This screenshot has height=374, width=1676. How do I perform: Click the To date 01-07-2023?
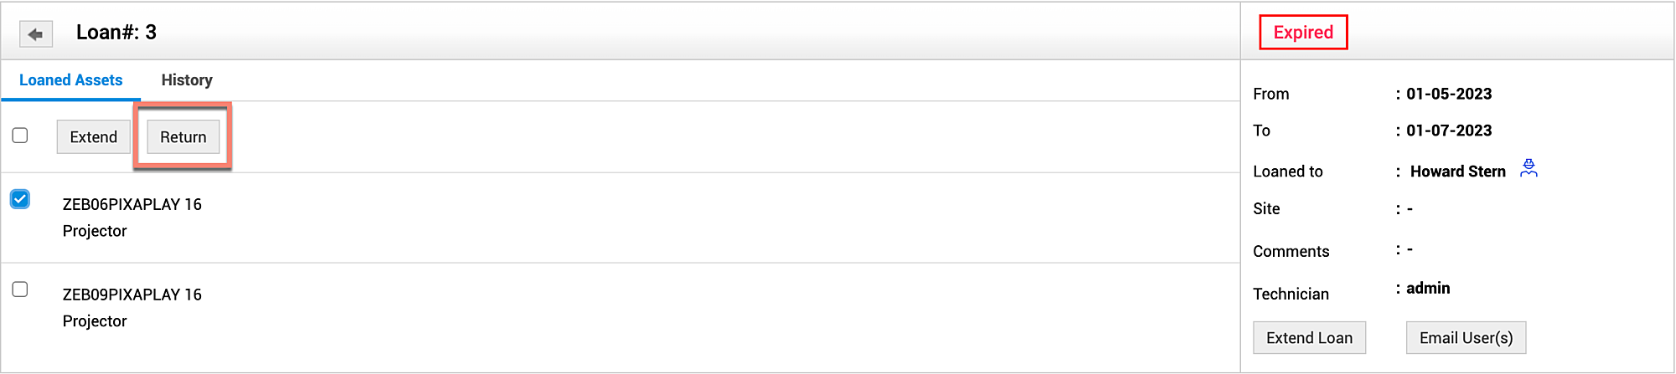click(x=1449, y=131)
